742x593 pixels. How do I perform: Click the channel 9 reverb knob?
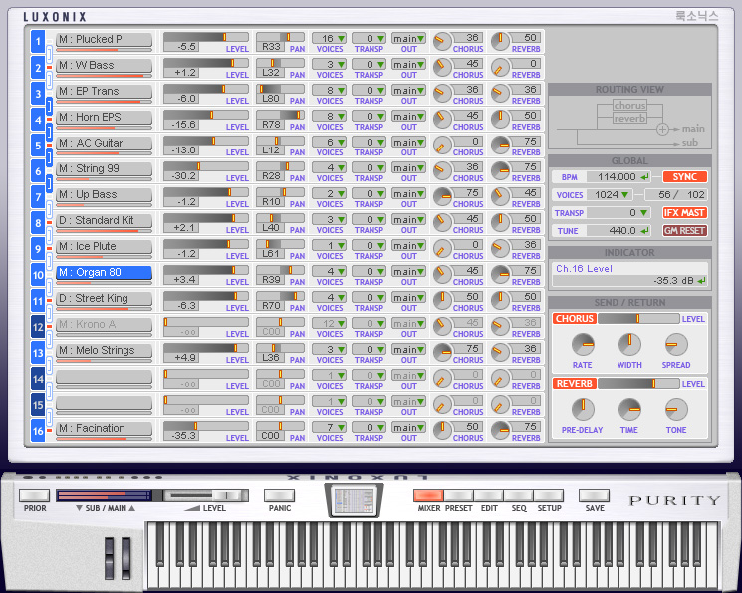coord(500,249)
